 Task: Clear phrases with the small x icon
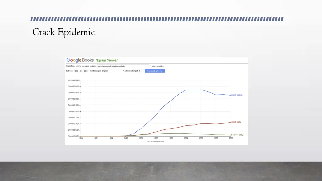click(x=147, y=66)
